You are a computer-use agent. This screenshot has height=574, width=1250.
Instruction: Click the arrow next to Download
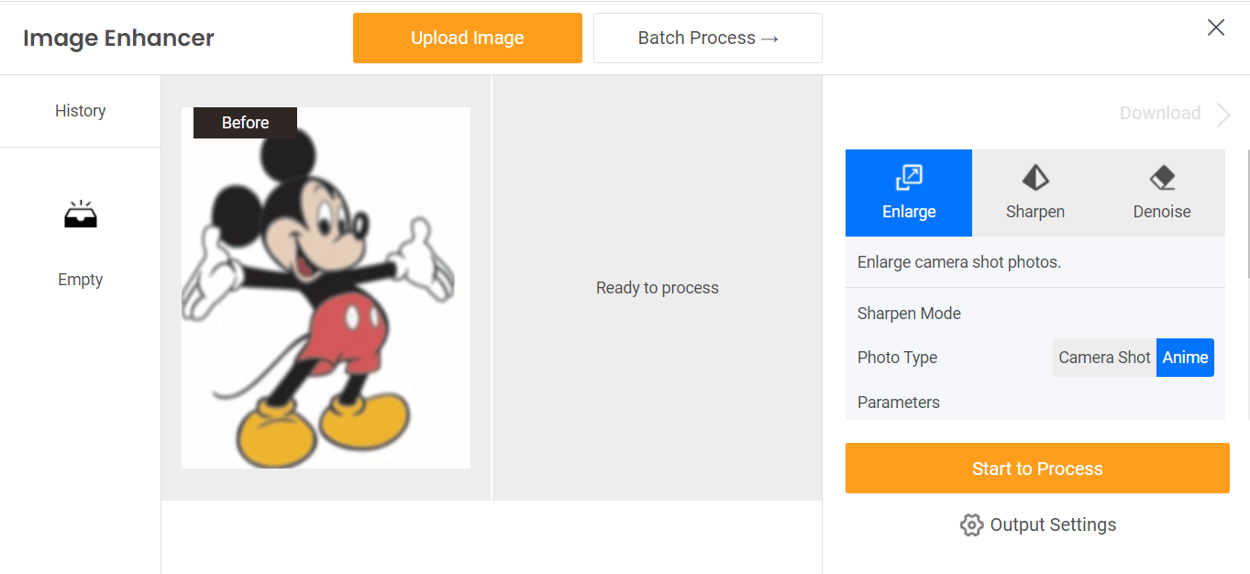tap(1223, 114)
